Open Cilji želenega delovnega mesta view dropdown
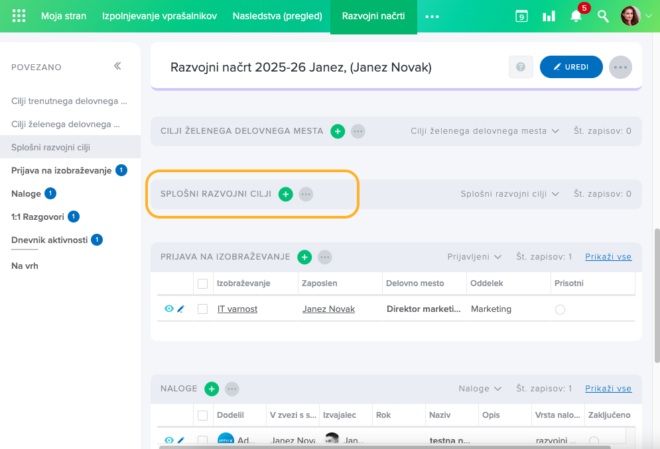The image size is (660, 449). click(485, 131)
